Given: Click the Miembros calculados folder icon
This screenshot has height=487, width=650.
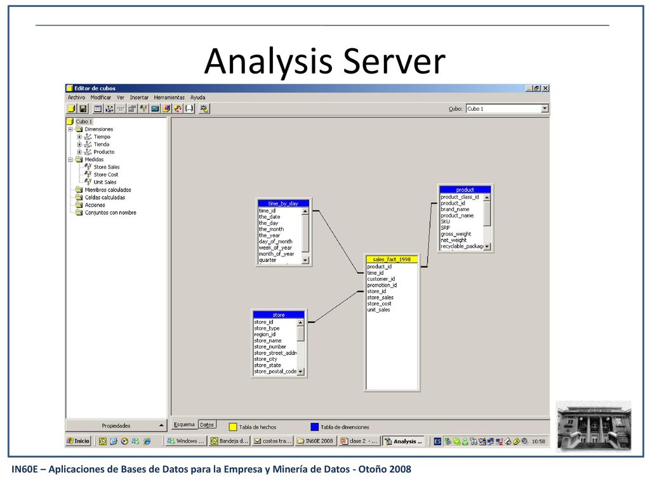Looking at the screenshot, I should [x=79, y=190].
